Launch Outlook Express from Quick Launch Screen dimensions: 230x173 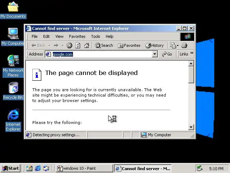pos(46,168)
